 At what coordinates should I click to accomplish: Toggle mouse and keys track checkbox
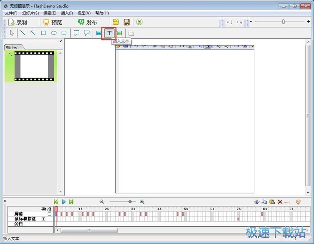44,219
